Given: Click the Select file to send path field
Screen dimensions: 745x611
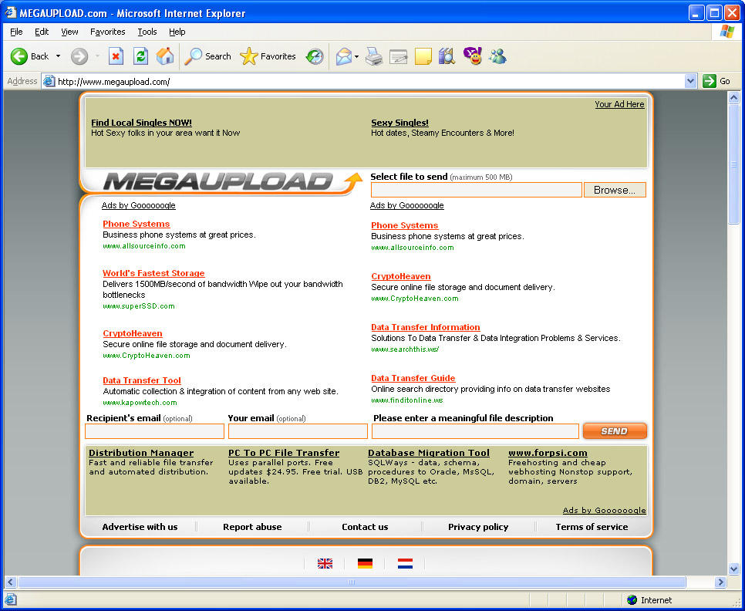Looking at the screenshot, I should 476,190.
